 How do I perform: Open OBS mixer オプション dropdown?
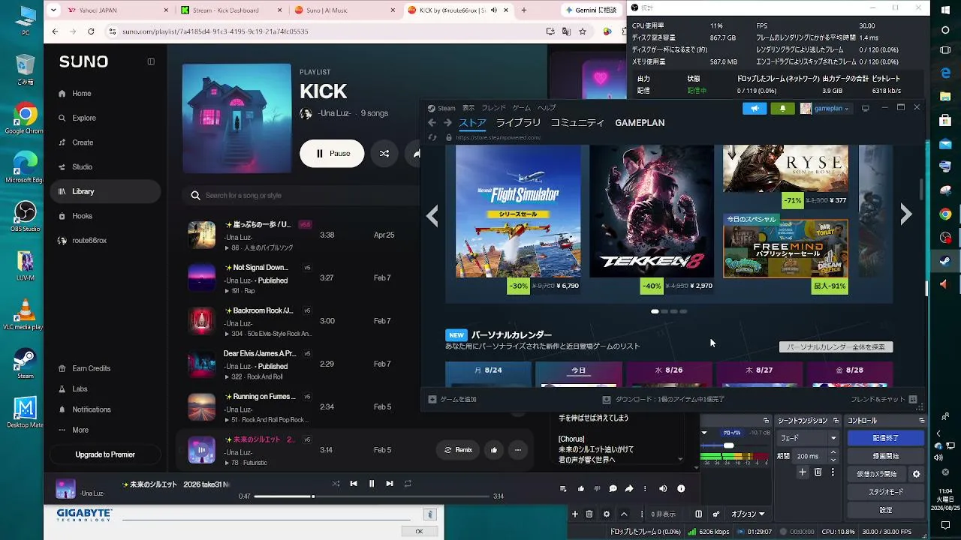point(748,514)
